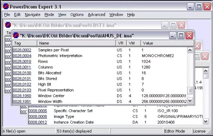Select the MONOCHROME2 value
The height and width of the screenshot is (136, 213).
point(158,56)
